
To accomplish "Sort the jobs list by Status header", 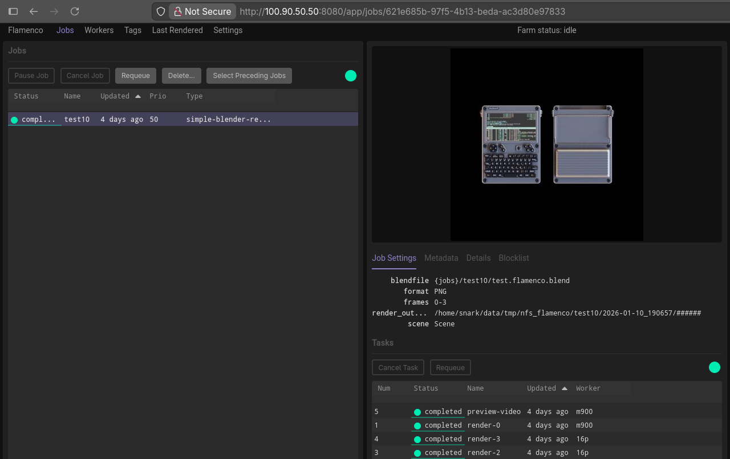I will (26, 96).
